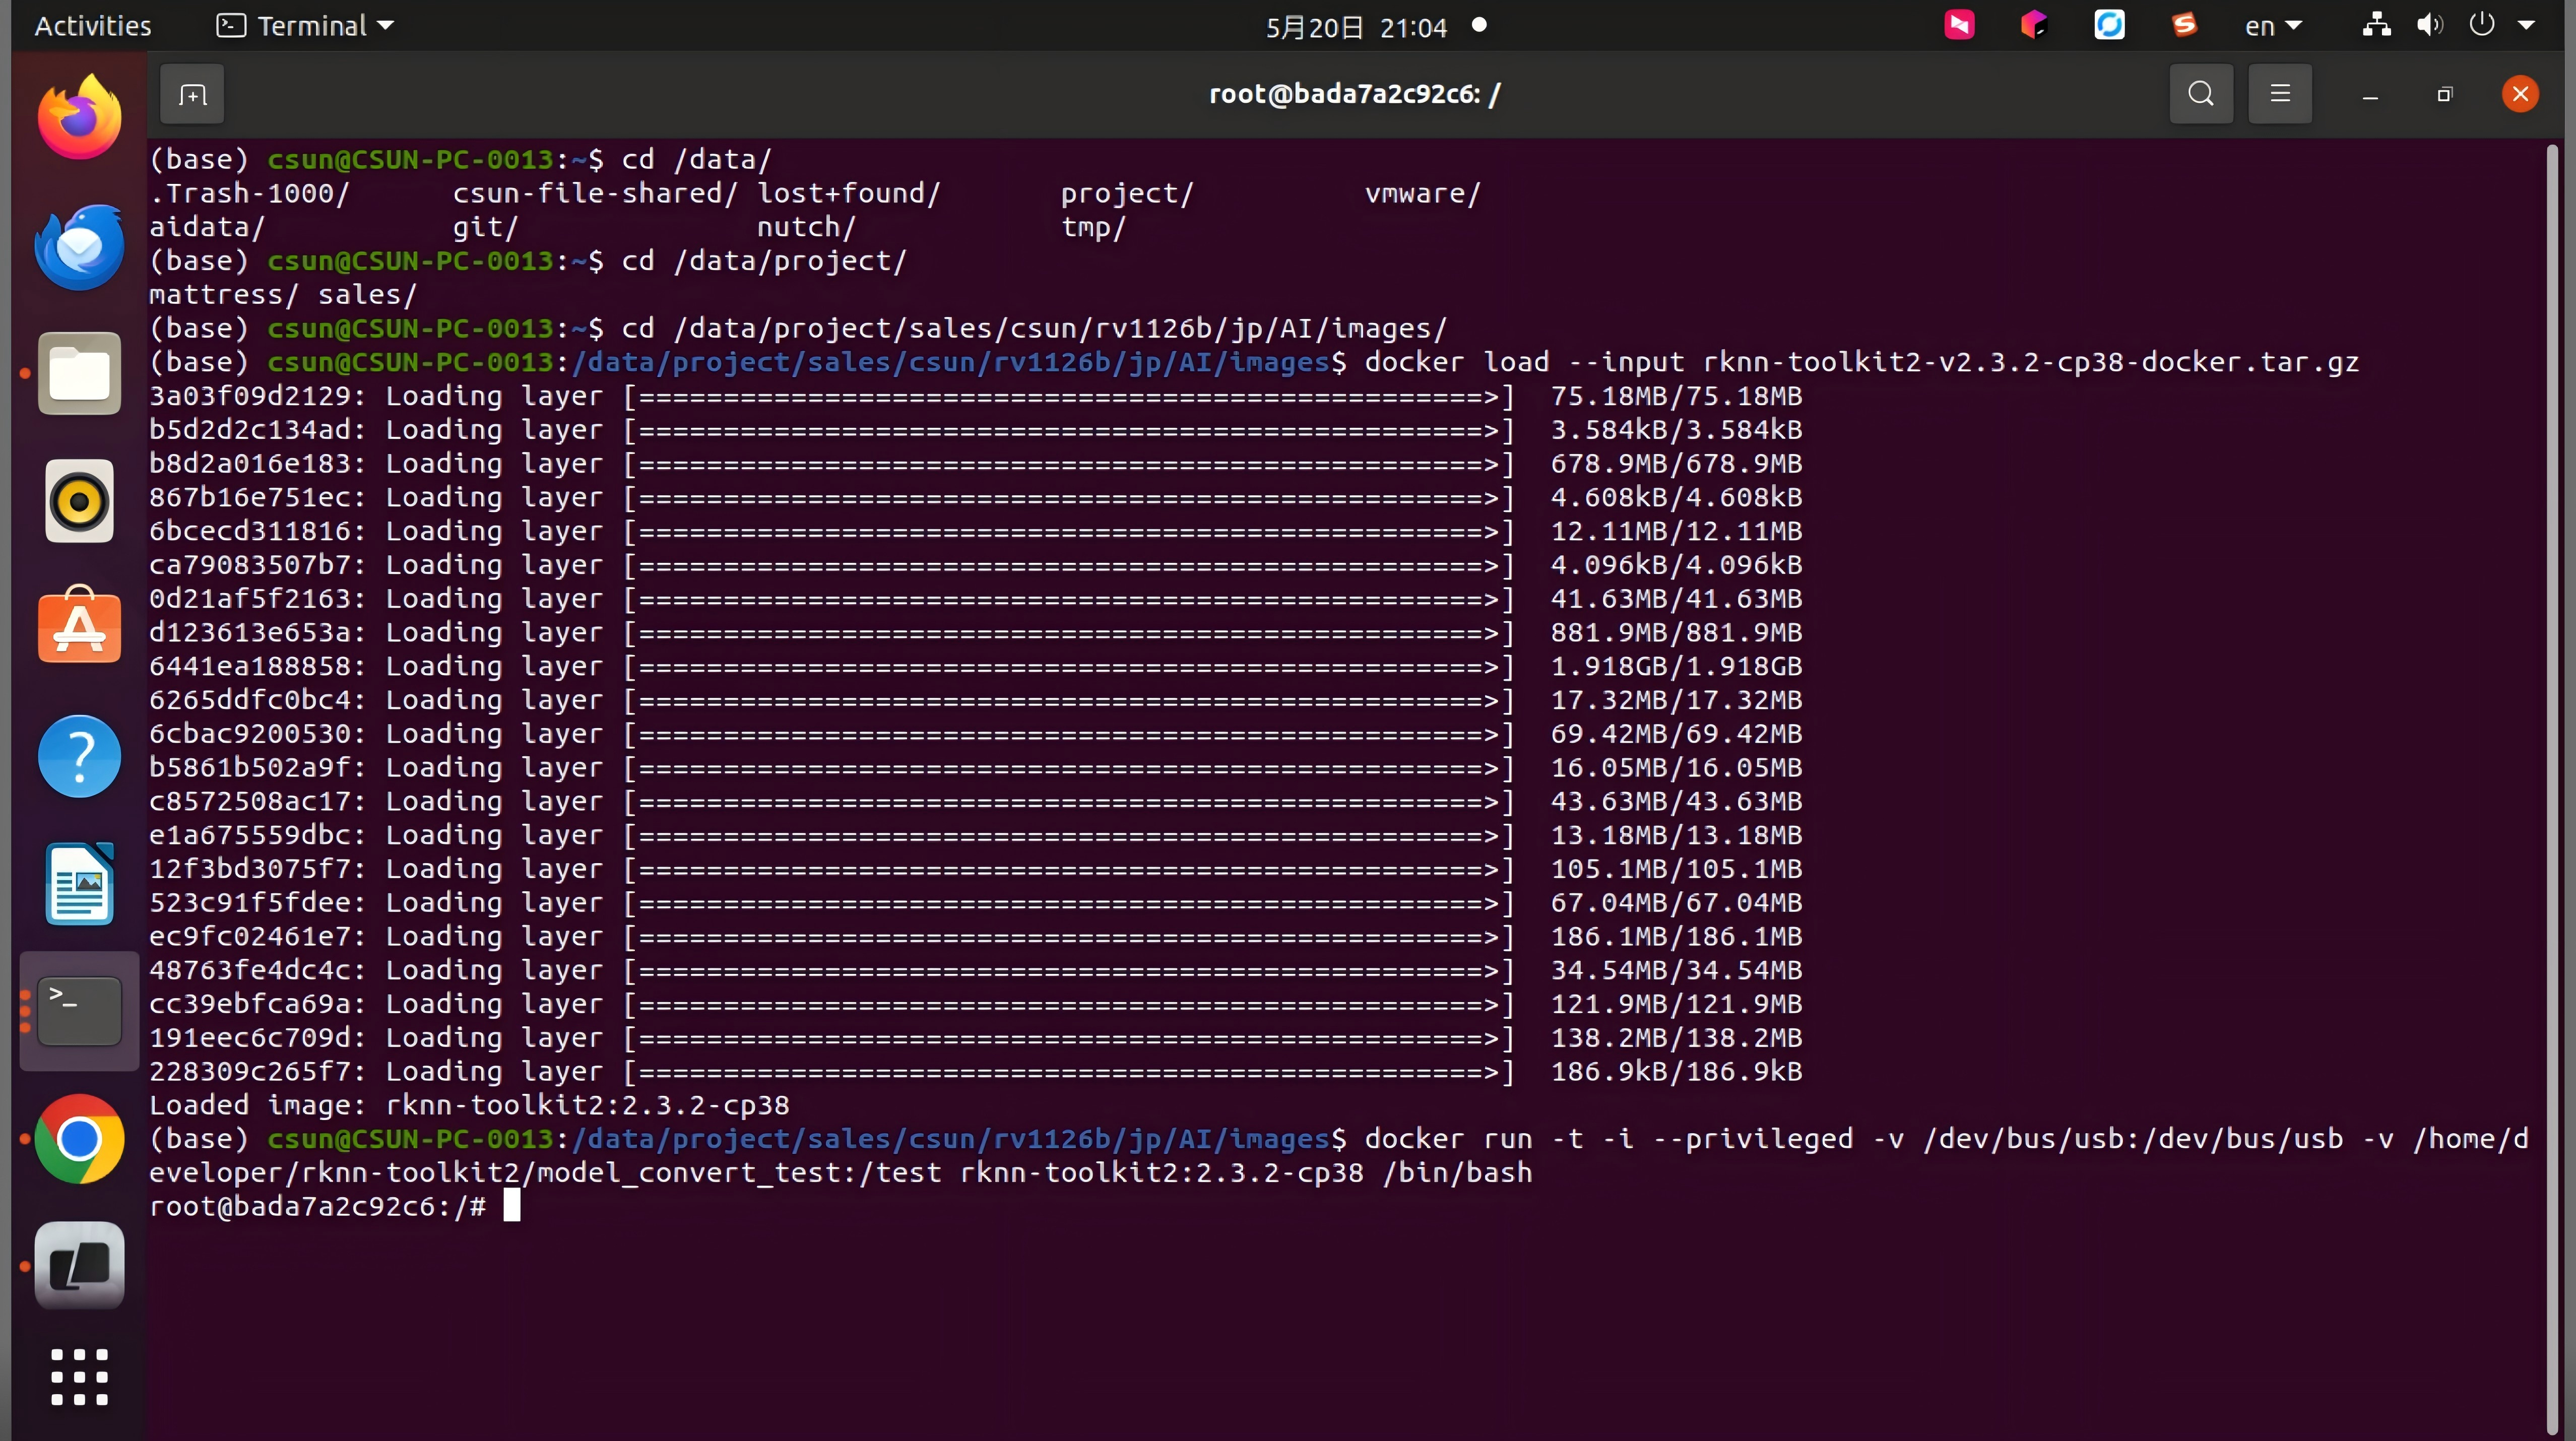This screenshot has height=1441, width=2576.
Task: Click the text 'Loaded image: rknn-toolkit2:2.3.2-cp38'
Action: 469,1105
